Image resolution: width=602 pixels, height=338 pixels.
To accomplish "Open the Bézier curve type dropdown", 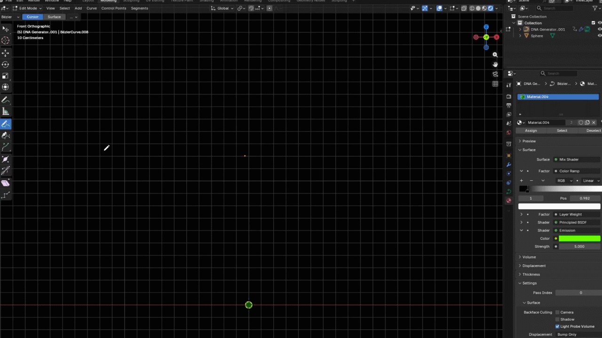I will (10, 17).
